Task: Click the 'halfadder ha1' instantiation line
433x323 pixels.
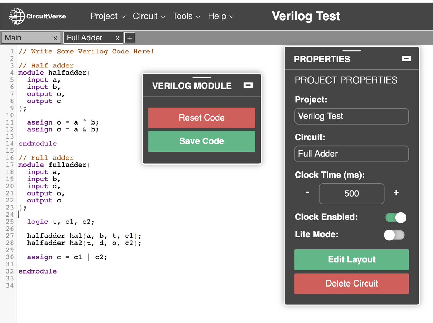Action: pyautogui.click(x=84, y=236)
